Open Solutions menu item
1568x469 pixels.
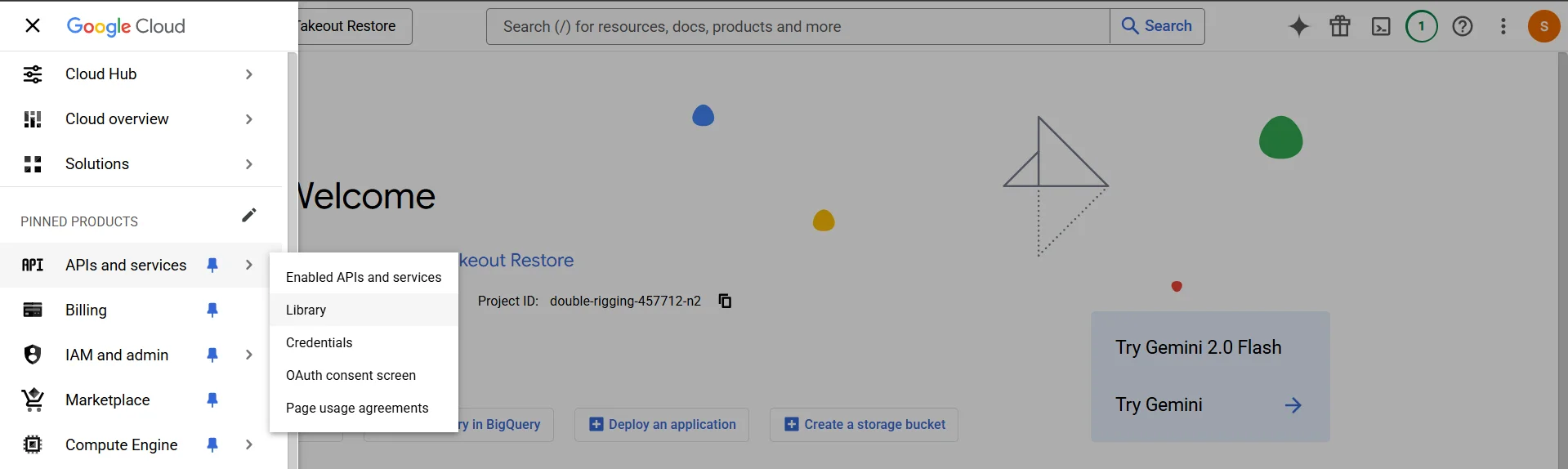pyautogui.click(x=141, y=164)
